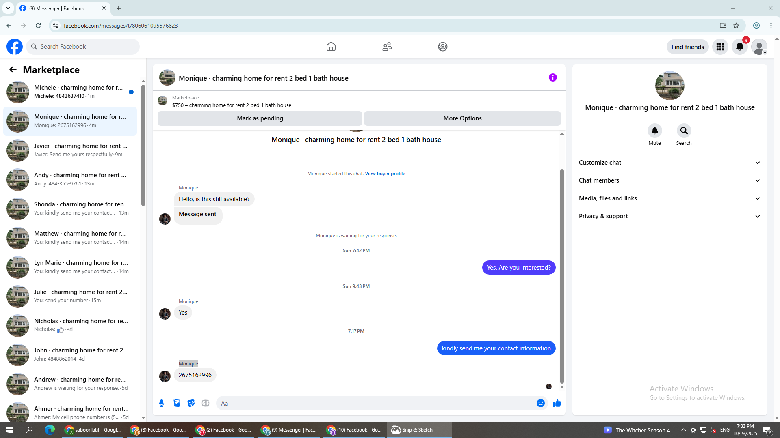Bookmark this tab with star icon

[x=736, y=26]
